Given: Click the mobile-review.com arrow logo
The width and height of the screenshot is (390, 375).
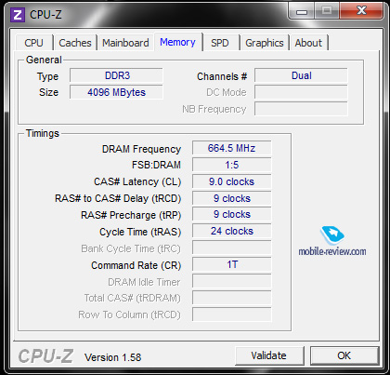Looking at the screenshot, I should click(x=332, y=235).
